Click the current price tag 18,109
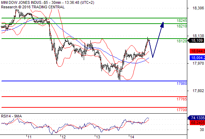Screen dimensions: 205x139 196,40
